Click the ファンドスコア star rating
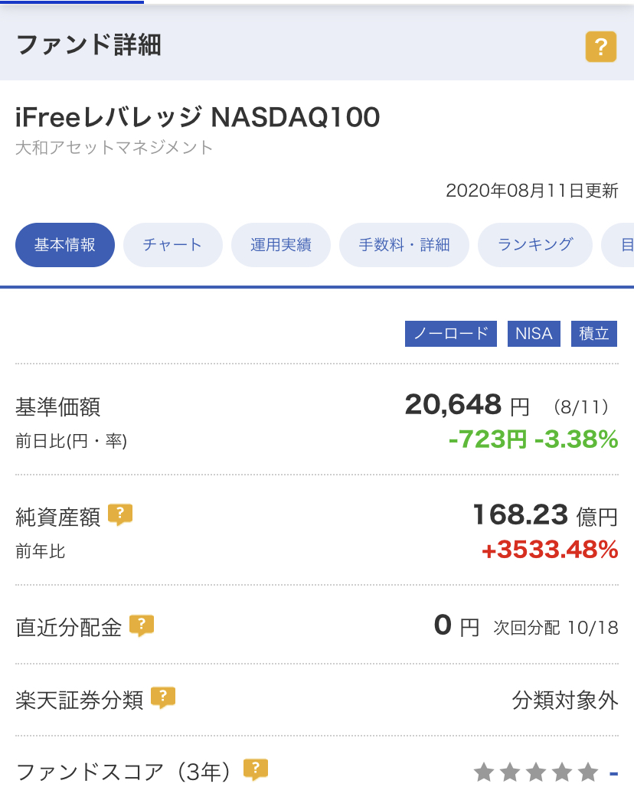 click(535, 772)
